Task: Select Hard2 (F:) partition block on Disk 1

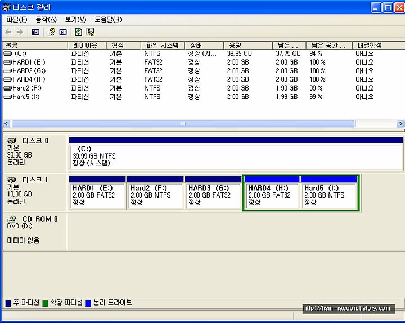Action: [x=155, y=193]
